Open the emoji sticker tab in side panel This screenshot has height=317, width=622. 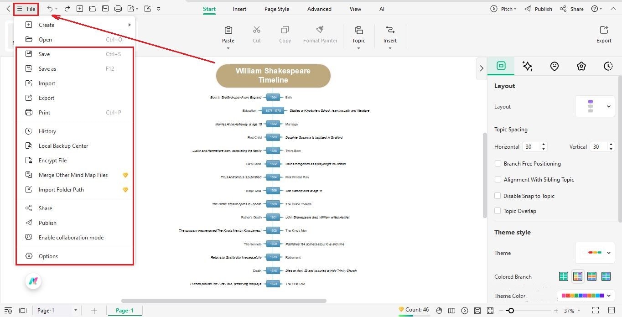click(x=554, y=66)
